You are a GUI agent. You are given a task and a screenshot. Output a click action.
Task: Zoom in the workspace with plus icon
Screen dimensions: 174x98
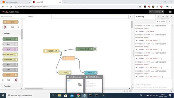point(128,91)
